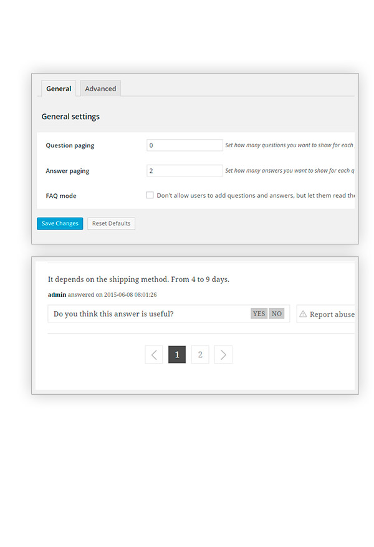This screenshot has width=374, height=547.
Task: Click the FAQ mode label
Action: (x=61, y=196)
